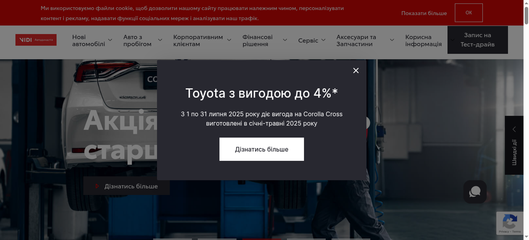Click the reCAPTCHA badge icon

tap(509, 221)
